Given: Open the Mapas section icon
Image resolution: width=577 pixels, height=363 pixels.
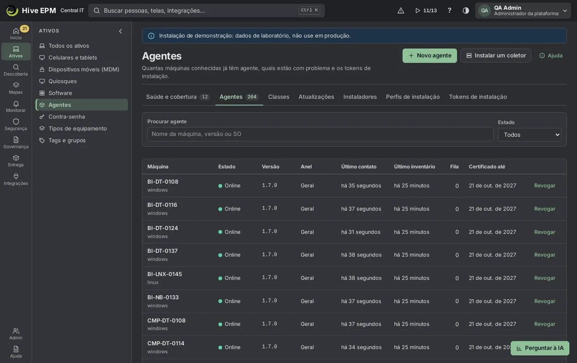Looking at the screenshot, I should click(16, 88).
